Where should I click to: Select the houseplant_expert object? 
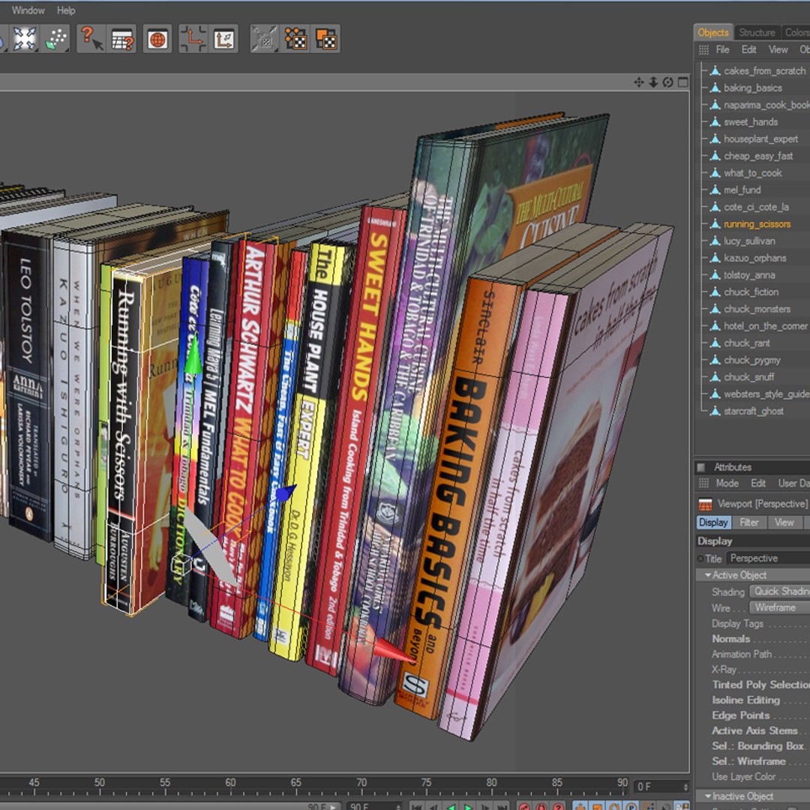pos(760,139)
